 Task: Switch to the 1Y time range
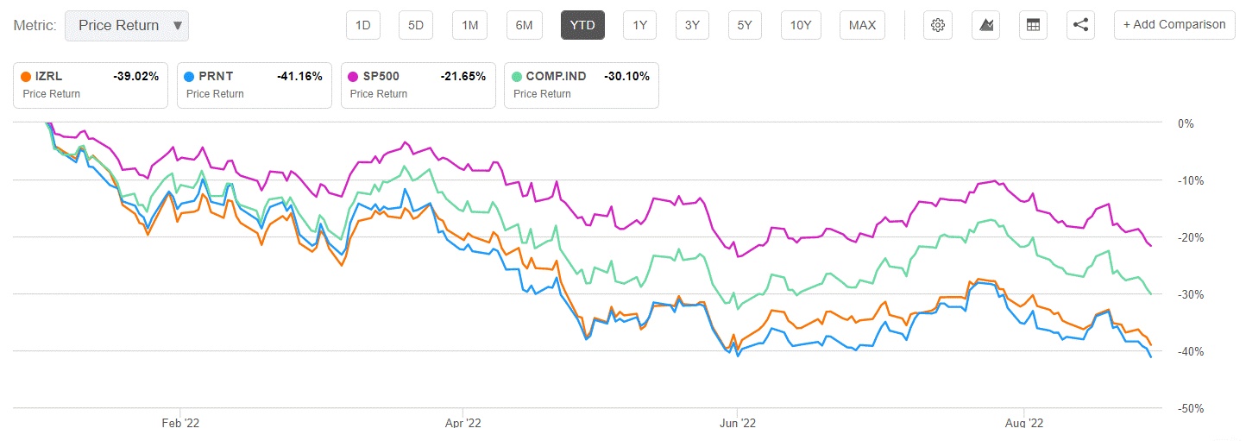point(639,25)
